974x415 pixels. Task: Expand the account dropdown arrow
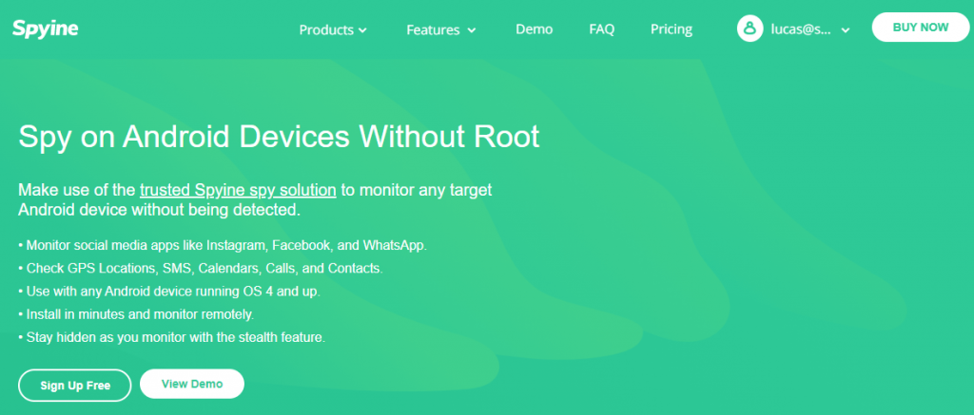pos(846,30)
